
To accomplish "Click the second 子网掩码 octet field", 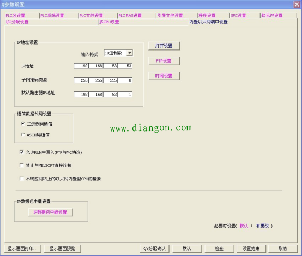I will [x=96, y=80].
